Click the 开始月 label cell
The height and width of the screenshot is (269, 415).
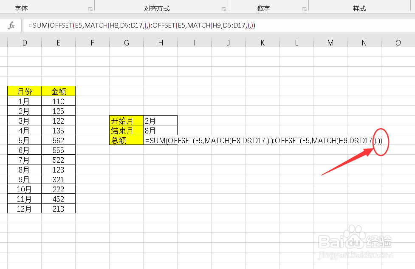click(126, 120)
